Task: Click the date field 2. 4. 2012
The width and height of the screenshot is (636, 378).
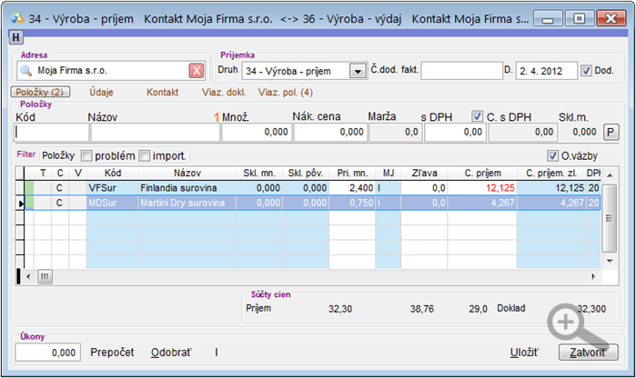Action: [546, 71]
